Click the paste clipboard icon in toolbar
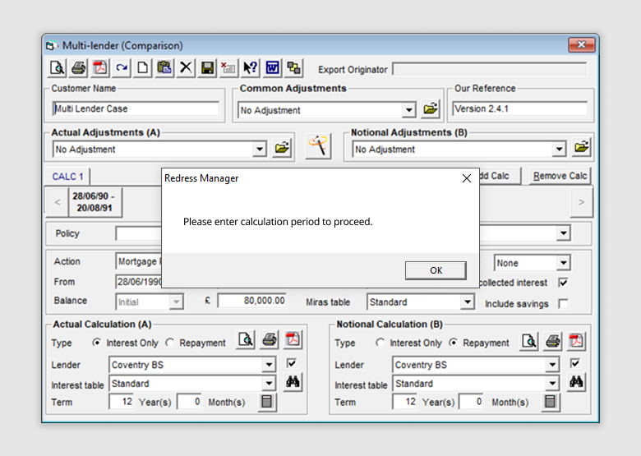The height and width of the screenshot is (456, 641). click(x=164, y=68)
